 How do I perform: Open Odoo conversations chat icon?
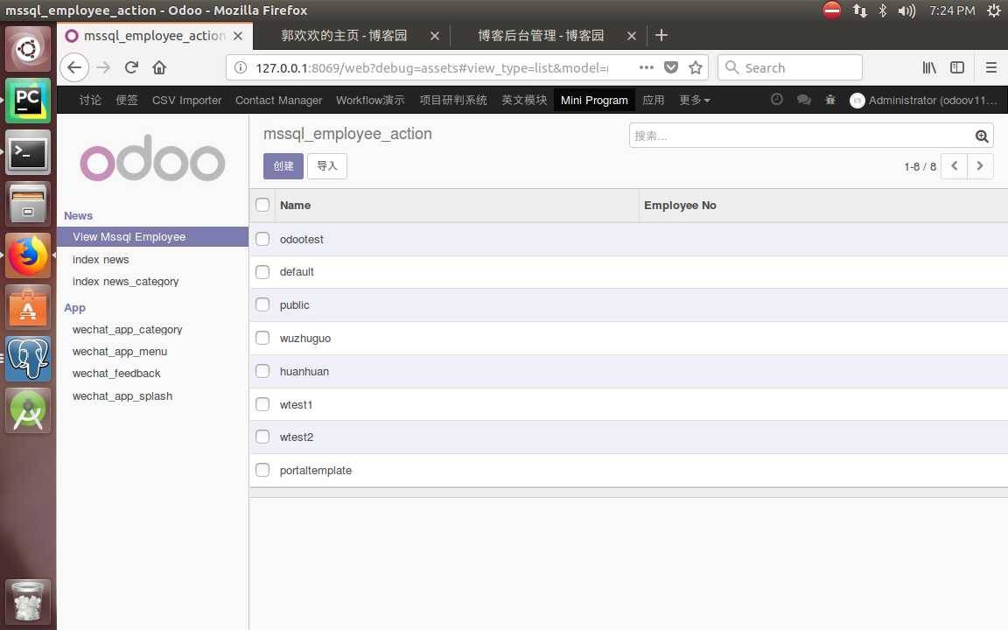[x=803, y=100]
